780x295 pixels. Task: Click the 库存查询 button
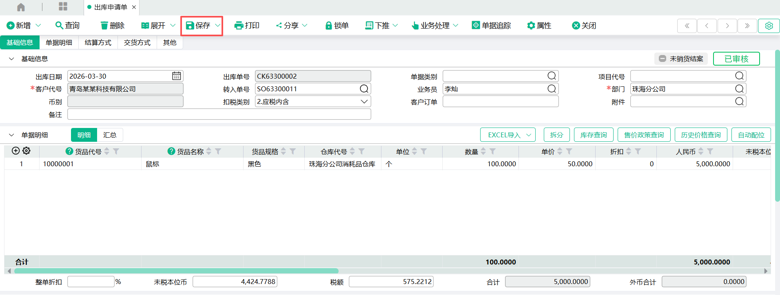(x=593, y=135)
